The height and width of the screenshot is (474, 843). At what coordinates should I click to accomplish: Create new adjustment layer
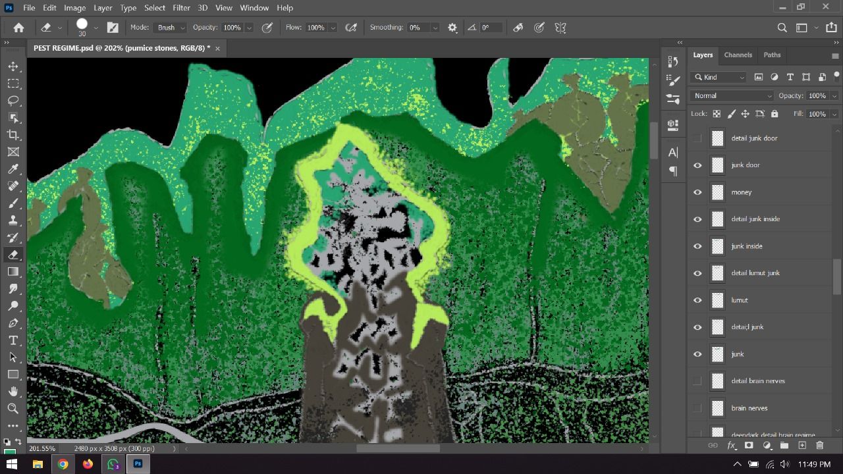tap(767, 446)
